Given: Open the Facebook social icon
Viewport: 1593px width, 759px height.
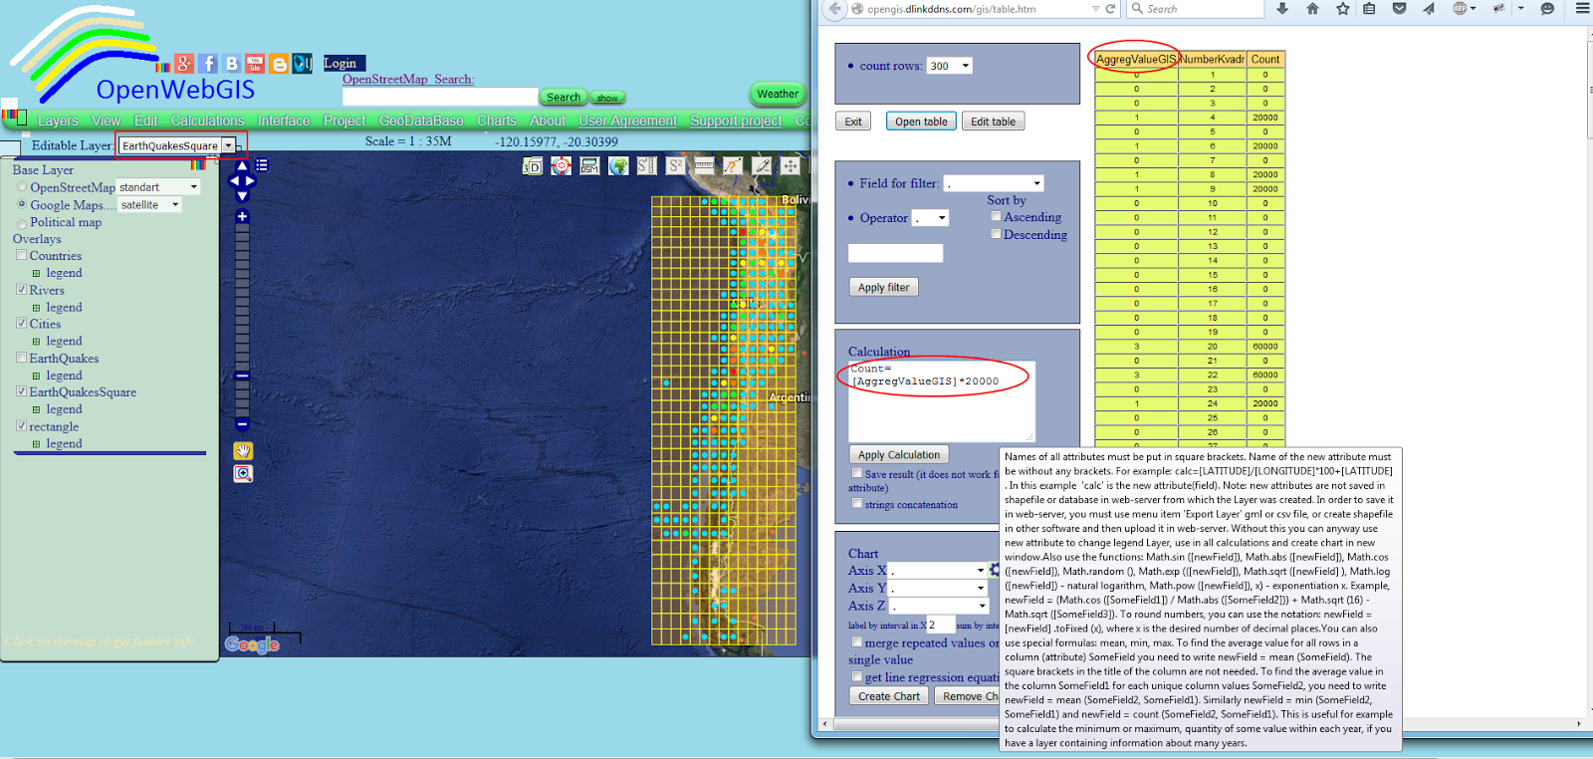Looking at the screenshot, I should point(208,64).
